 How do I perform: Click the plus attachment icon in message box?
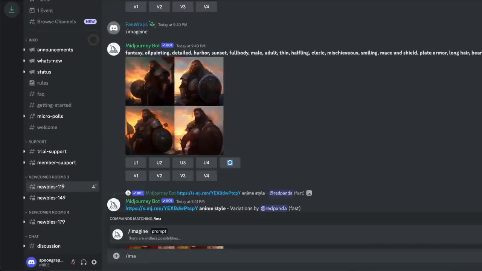coord(116,256)
